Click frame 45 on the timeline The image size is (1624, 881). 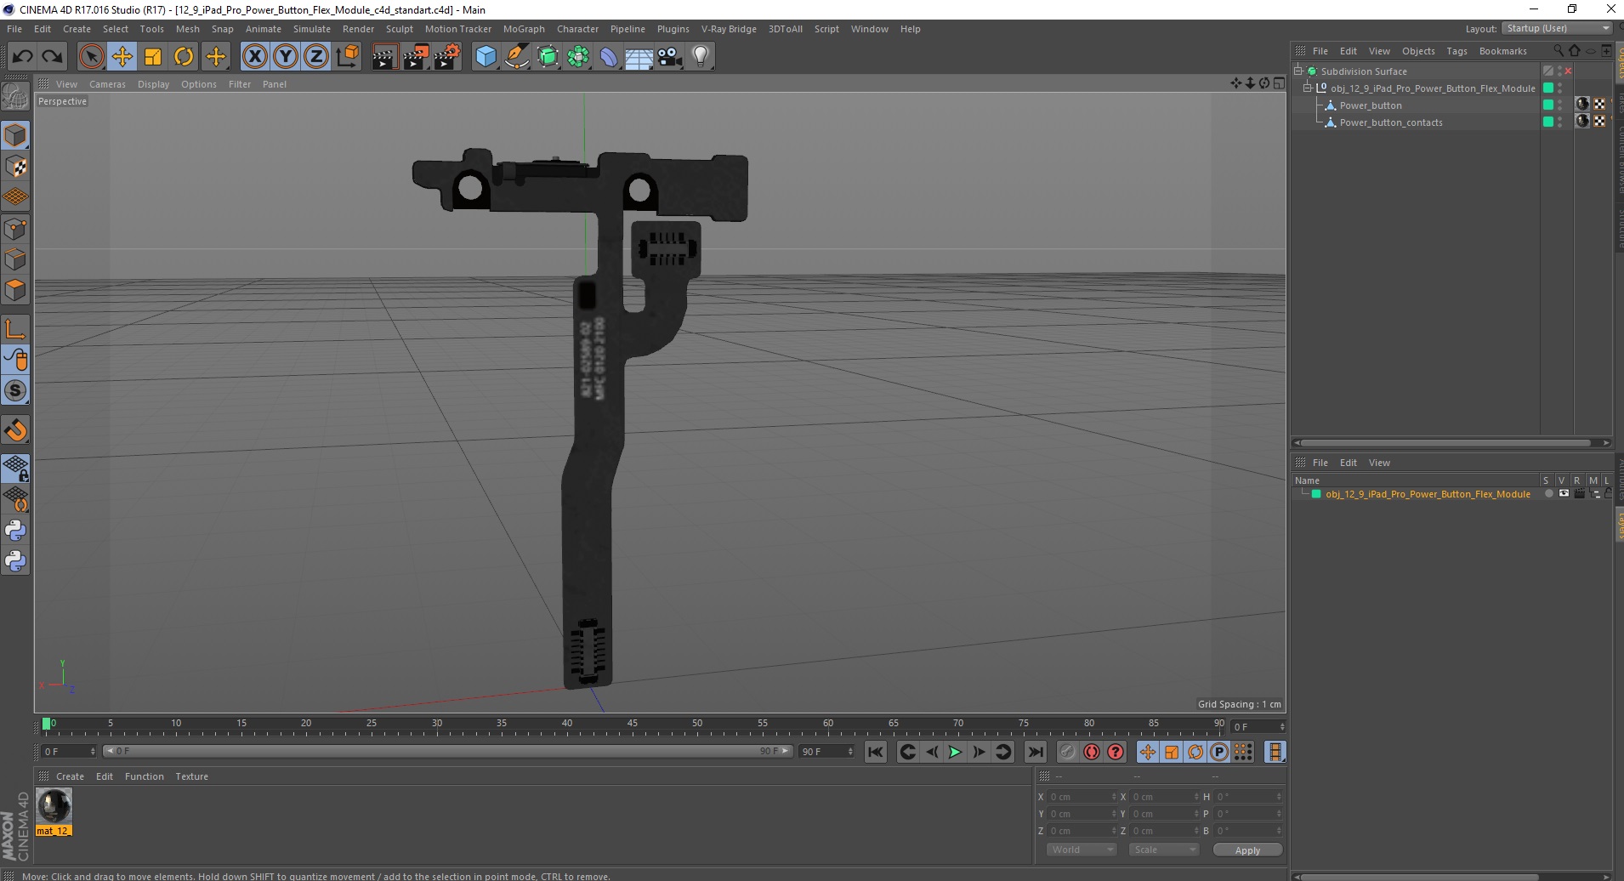(x=632, y=725)
